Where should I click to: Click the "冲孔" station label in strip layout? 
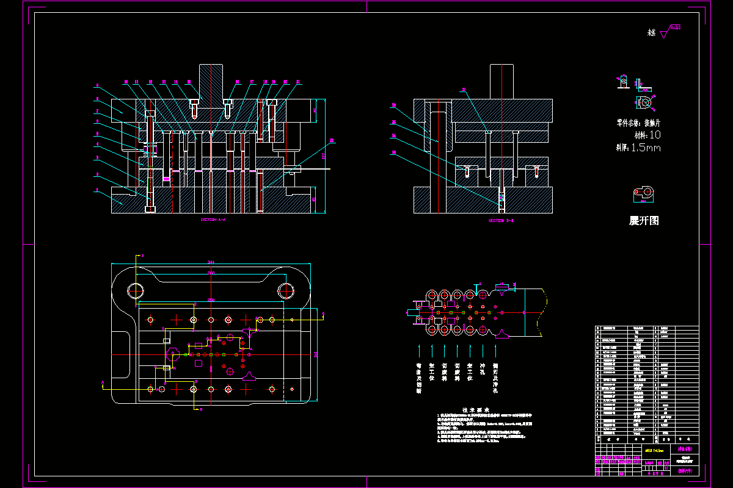tap(483, 369)
